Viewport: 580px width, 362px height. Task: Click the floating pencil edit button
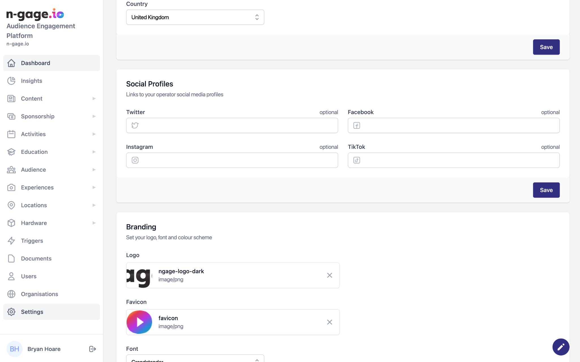(560, 347)
